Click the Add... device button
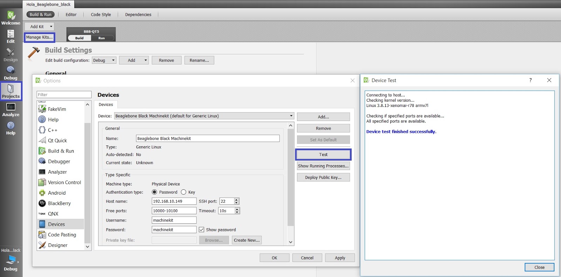 (323, 117)
